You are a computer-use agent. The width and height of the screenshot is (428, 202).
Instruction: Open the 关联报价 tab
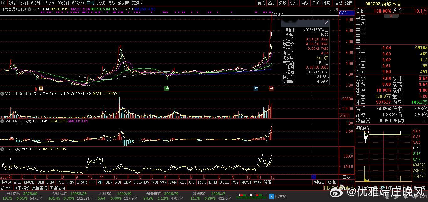(x=22, y=188)
